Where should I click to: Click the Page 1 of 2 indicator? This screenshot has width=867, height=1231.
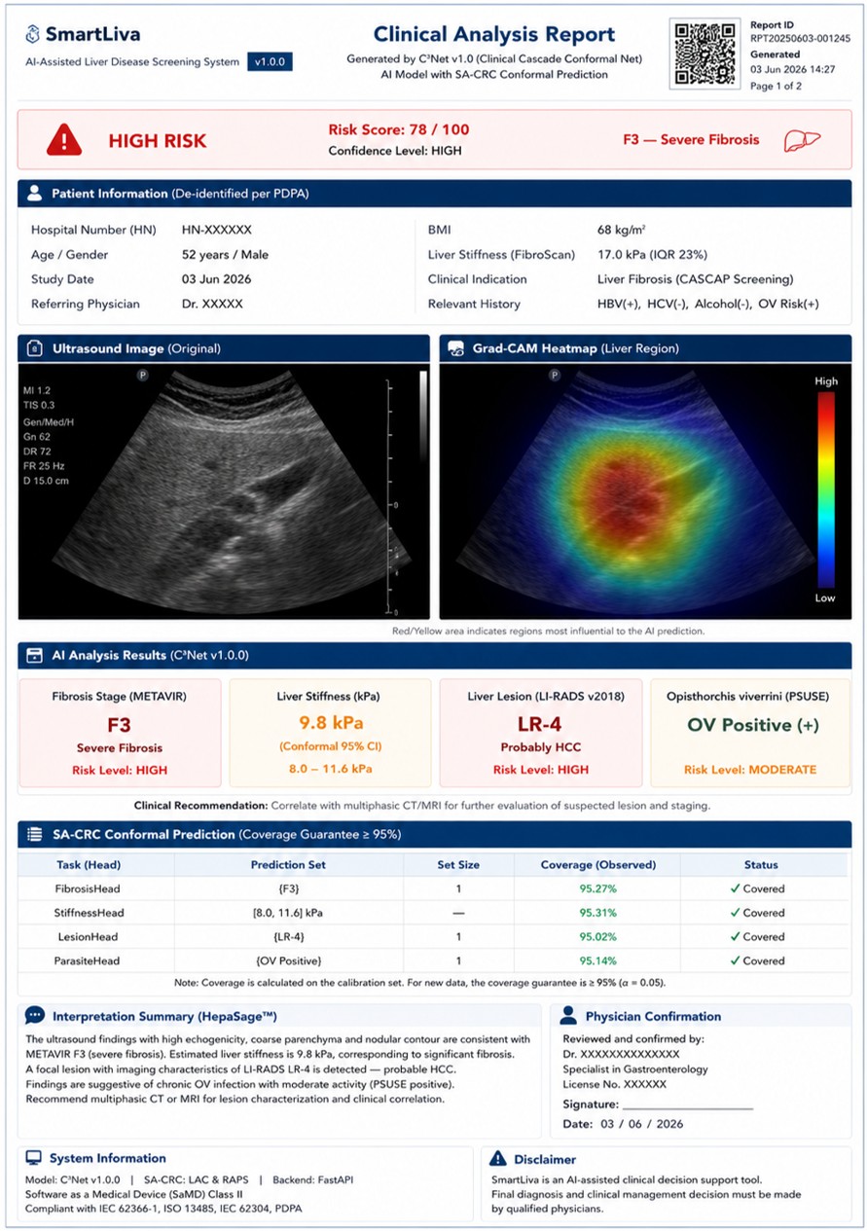coord(777,87)
